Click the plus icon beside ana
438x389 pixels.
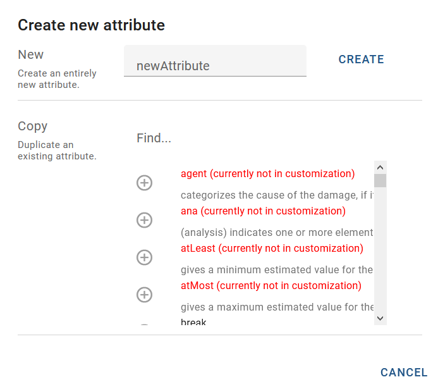[x=145, y=220]
